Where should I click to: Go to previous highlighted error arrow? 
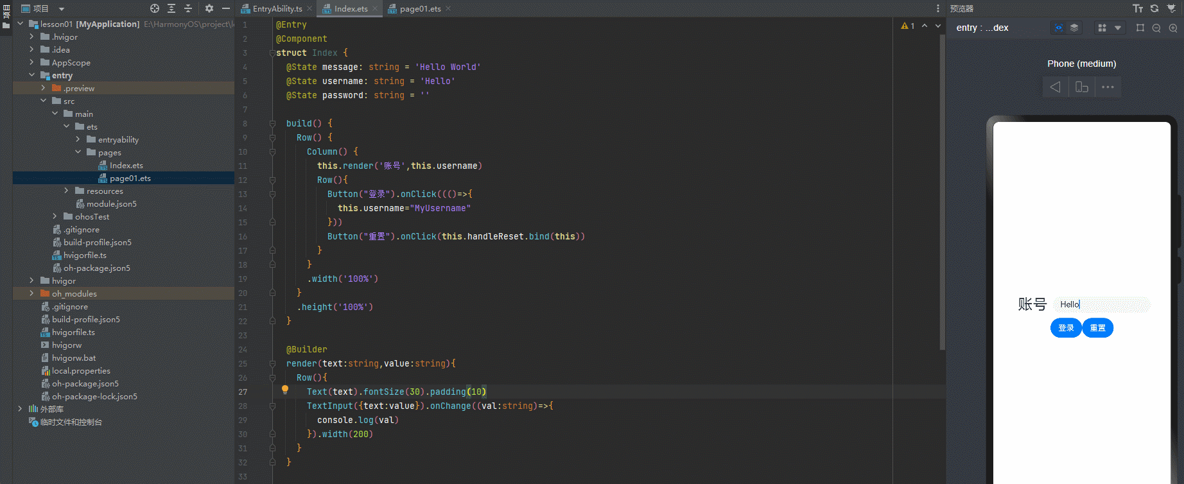tap(925, 26)
